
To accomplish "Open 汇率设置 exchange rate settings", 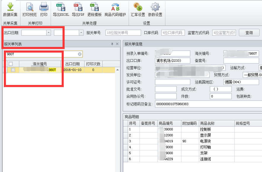I will tap(138, 10).
